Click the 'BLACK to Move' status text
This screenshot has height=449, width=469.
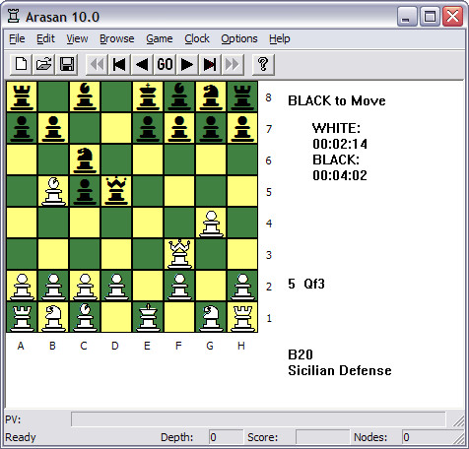337,100
